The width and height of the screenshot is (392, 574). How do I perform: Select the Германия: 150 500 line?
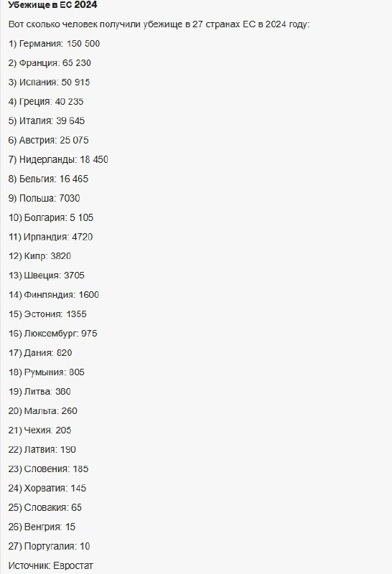[54, 44]
